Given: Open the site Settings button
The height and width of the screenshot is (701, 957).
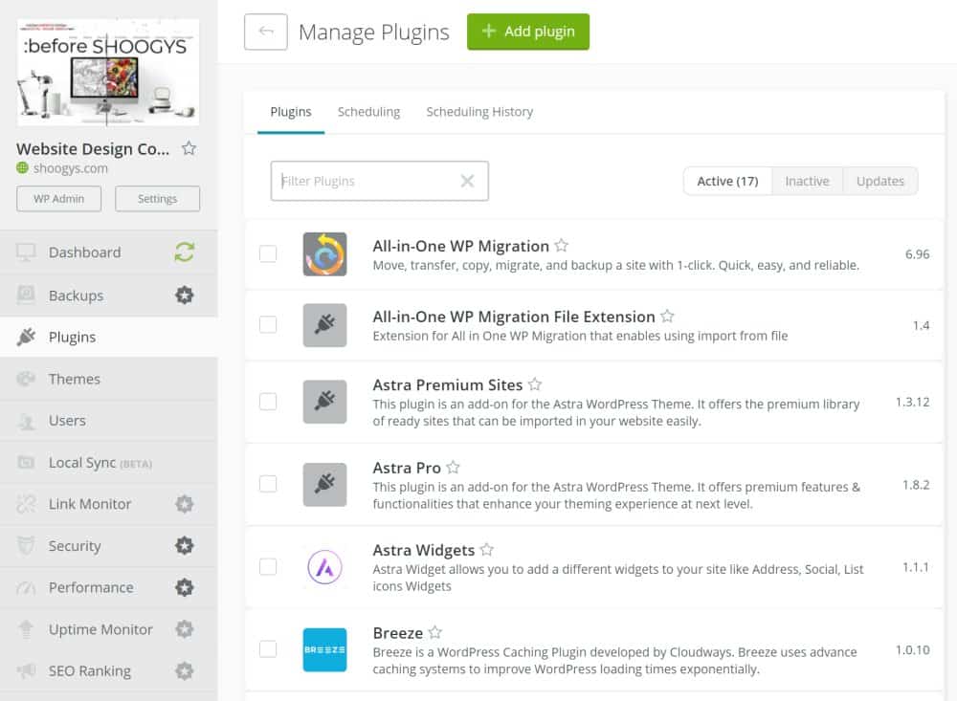Looking at the screenshot, I should [x=158, y=199].
